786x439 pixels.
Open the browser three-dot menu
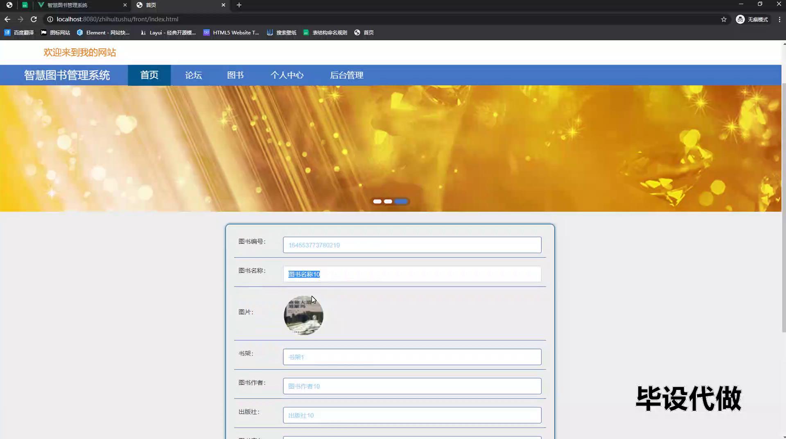(x=779, y=19)
